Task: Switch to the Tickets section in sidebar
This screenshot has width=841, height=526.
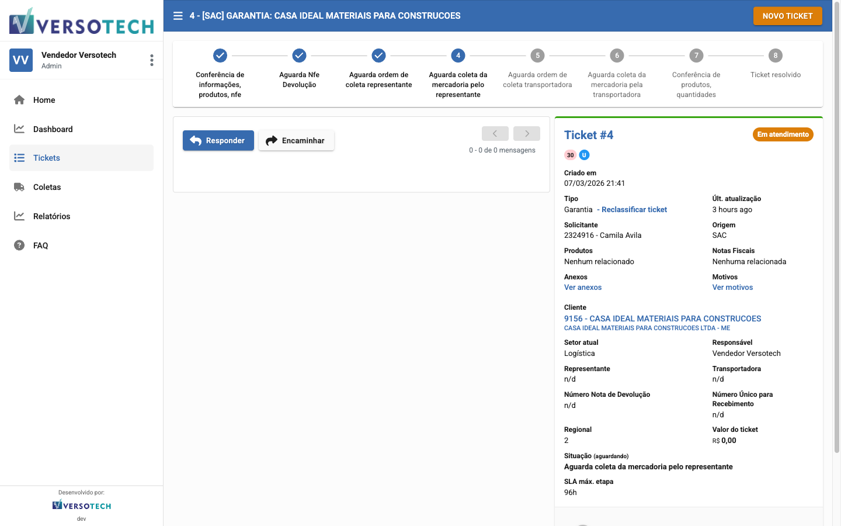Action: tap(47, 158)
